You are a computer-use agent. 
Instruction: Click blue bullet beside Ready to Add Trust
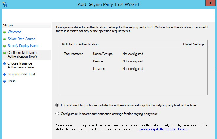[x=4, y=74]
